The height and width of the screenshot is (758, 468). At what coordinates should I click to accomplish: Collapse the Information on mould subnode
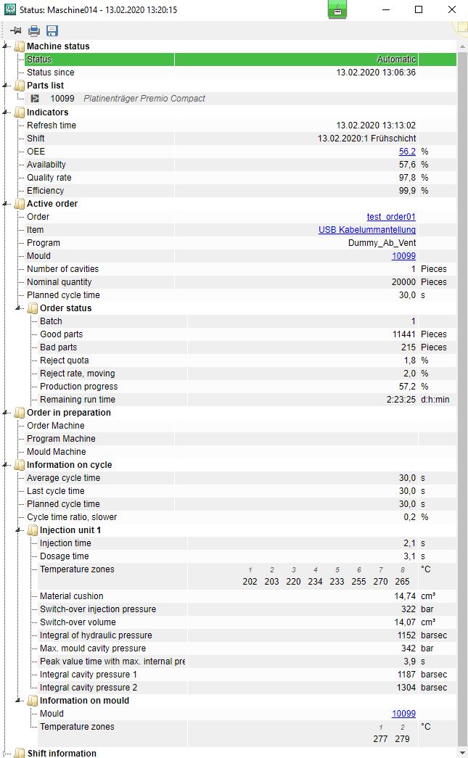pyautogui.click(x=18, y=701)
